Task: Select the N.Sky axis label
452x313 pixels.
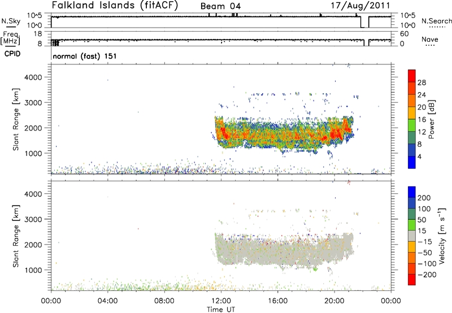Action: [x=11, y=21]
